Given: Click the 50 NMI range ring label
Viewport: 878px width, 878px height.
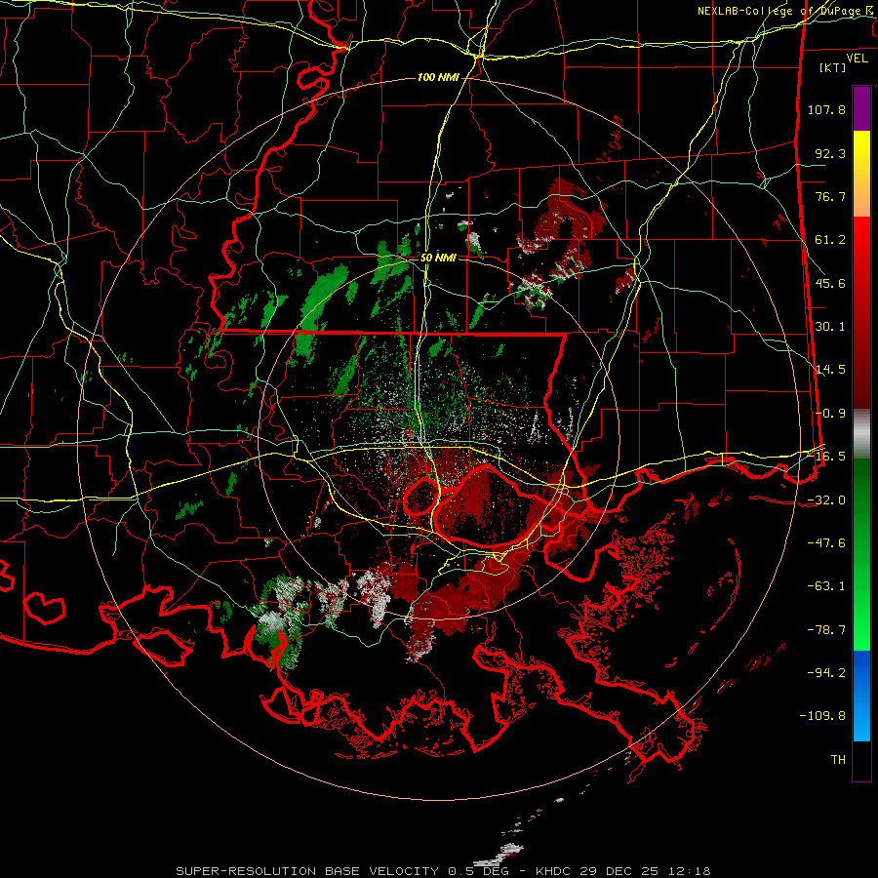Looking at the screenshot, I should click(x=438, y=259).
